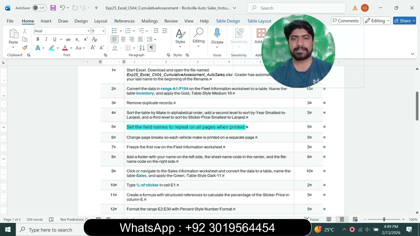Switch to the Insert tab

tap(46, 21)
